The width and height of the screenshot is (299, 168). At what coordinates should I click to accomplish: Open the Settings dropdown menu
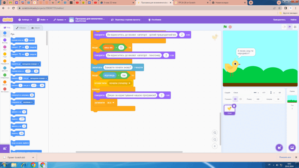point(25,20)
